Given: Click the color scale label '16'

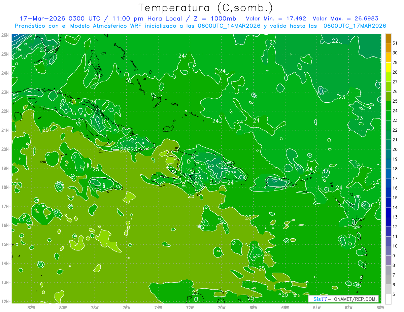Looking at the screenshot, I should tap(395, 188).
